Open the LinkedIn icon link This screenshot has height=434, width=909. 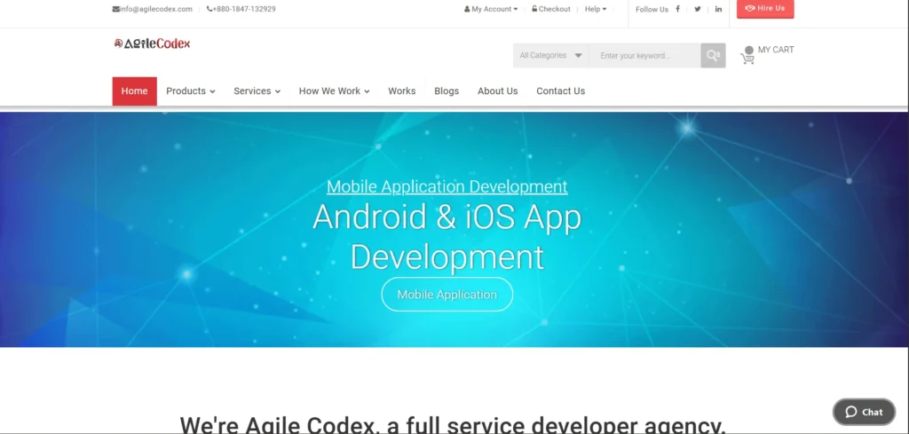[718, 9]
